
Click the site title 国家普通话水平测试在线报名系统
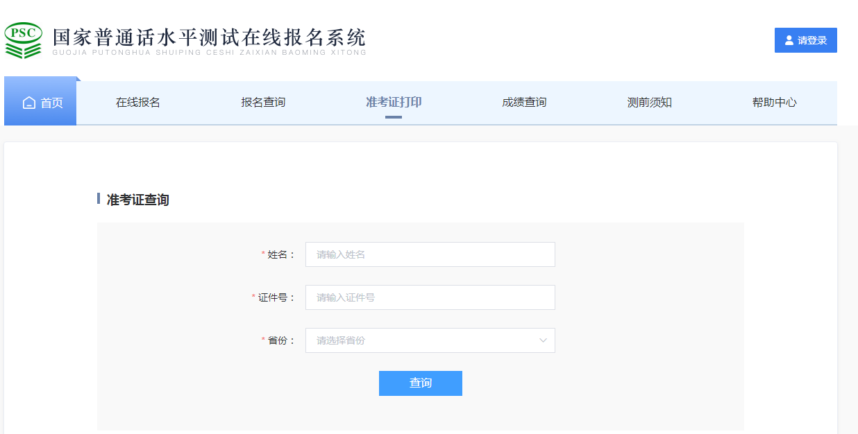pos(209,37)
